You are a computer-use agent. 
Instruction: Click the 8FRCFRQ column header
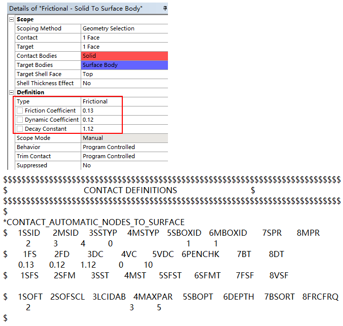(x=321, y=297)
